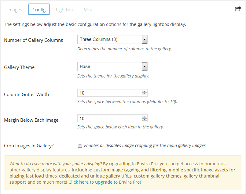
Task: Expand the Gallery Theme dropdown
Action: tap(112, 66)
